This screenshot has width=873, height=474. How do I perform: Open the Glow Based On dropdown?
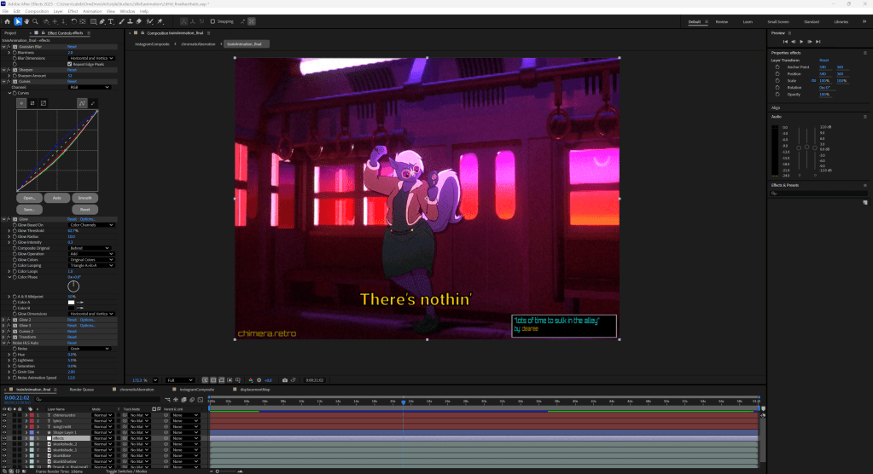tap(90, 225)
